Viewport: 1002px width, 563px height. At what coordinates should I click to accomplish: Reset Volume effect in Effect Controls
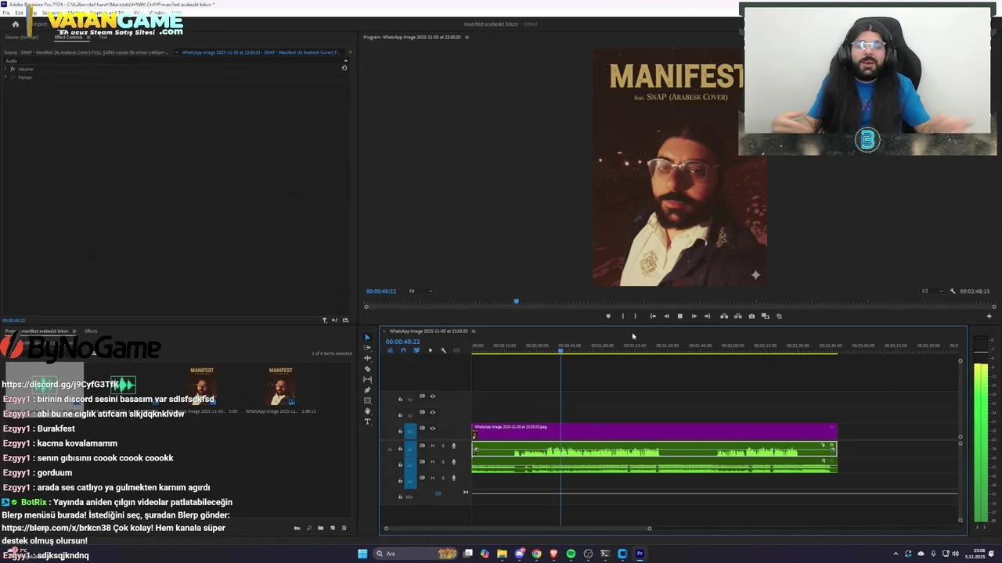pyautogui.click(x=344, y=68)
